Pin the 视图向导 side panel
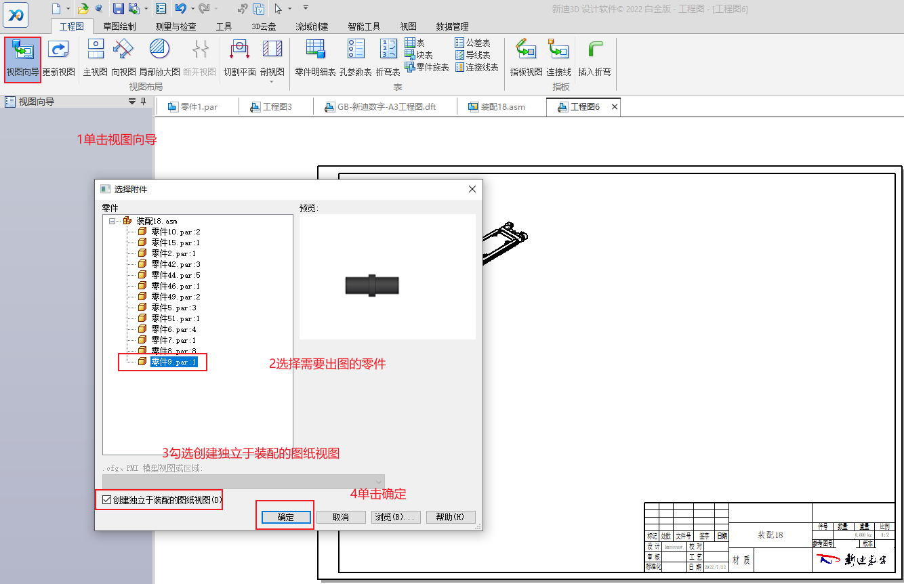 point(144,102)
